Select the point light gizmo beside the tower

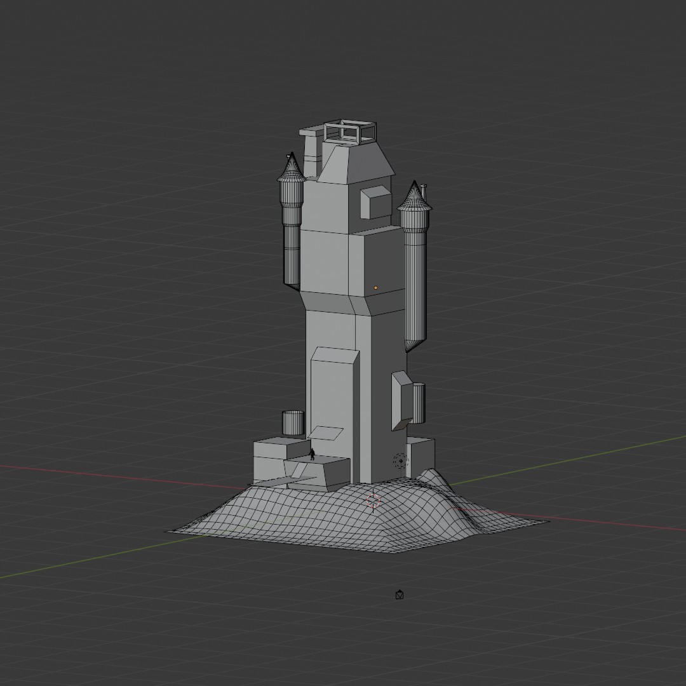pos(401,461)
